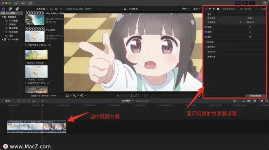
Task: Toggle the browser panel button in toolbar
Action: click(x=238, y=3)
